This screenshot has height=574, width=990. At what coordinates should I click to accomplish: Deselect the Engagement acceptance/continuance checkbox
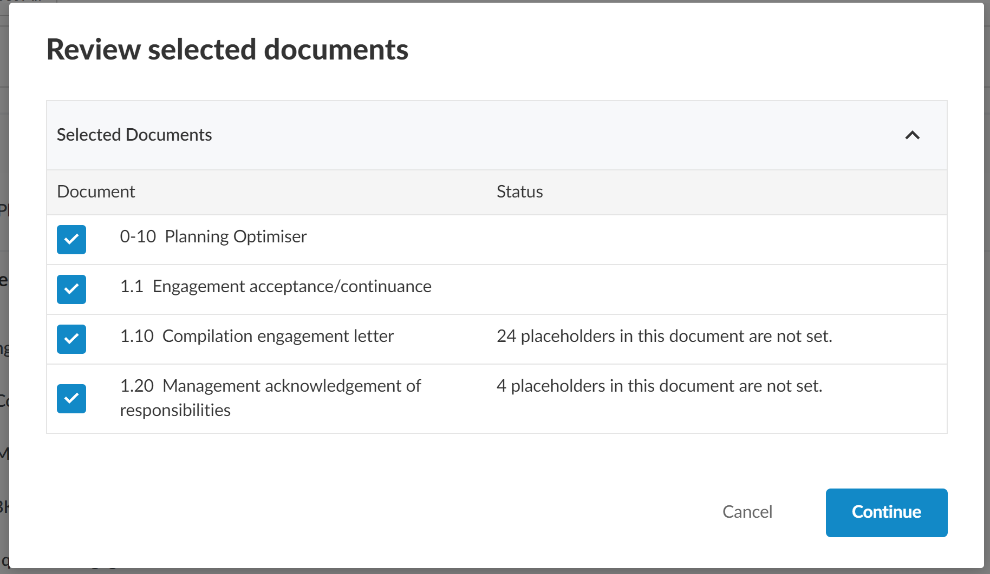tap(71, 289)
